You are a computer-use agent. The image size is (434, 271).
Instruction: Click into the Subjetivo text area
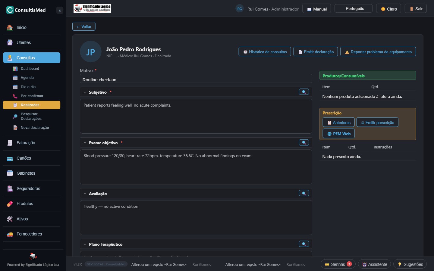click(196, 116)
